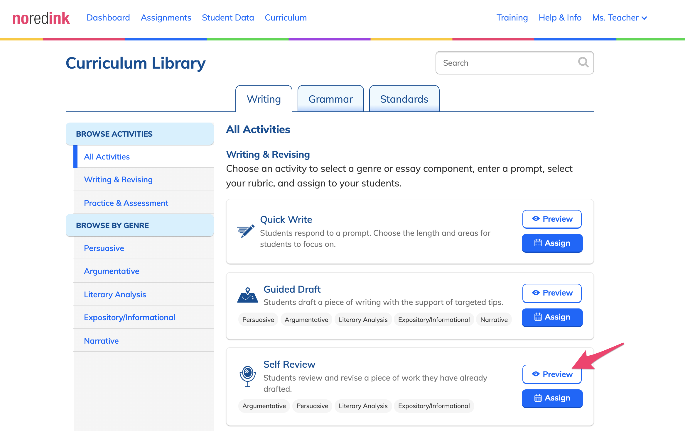The width and height of the screenshot is (685, 431).
Task: Select Curriculum in top navigation
Action: click(286, 18)
